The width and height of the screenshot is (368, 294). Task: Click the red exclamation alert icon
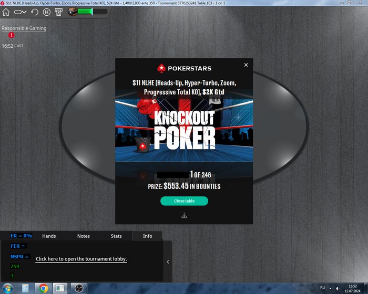pyautogui.click(x=11, y=35)
